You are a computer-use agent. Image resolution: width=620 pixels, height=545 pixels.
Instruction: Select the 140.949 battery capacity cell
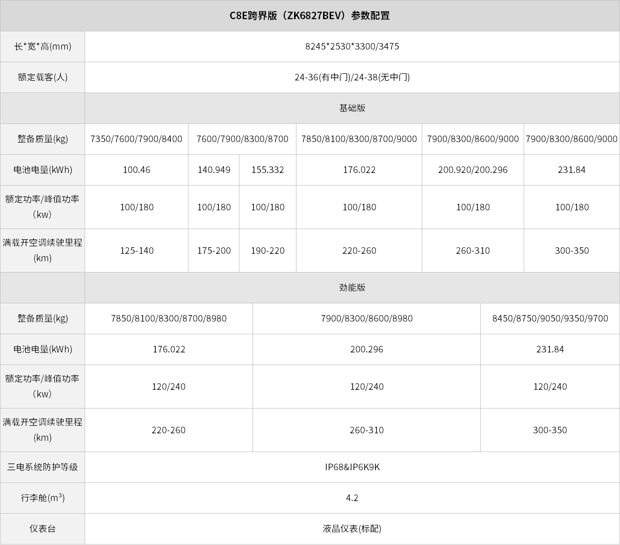[214, 170]
